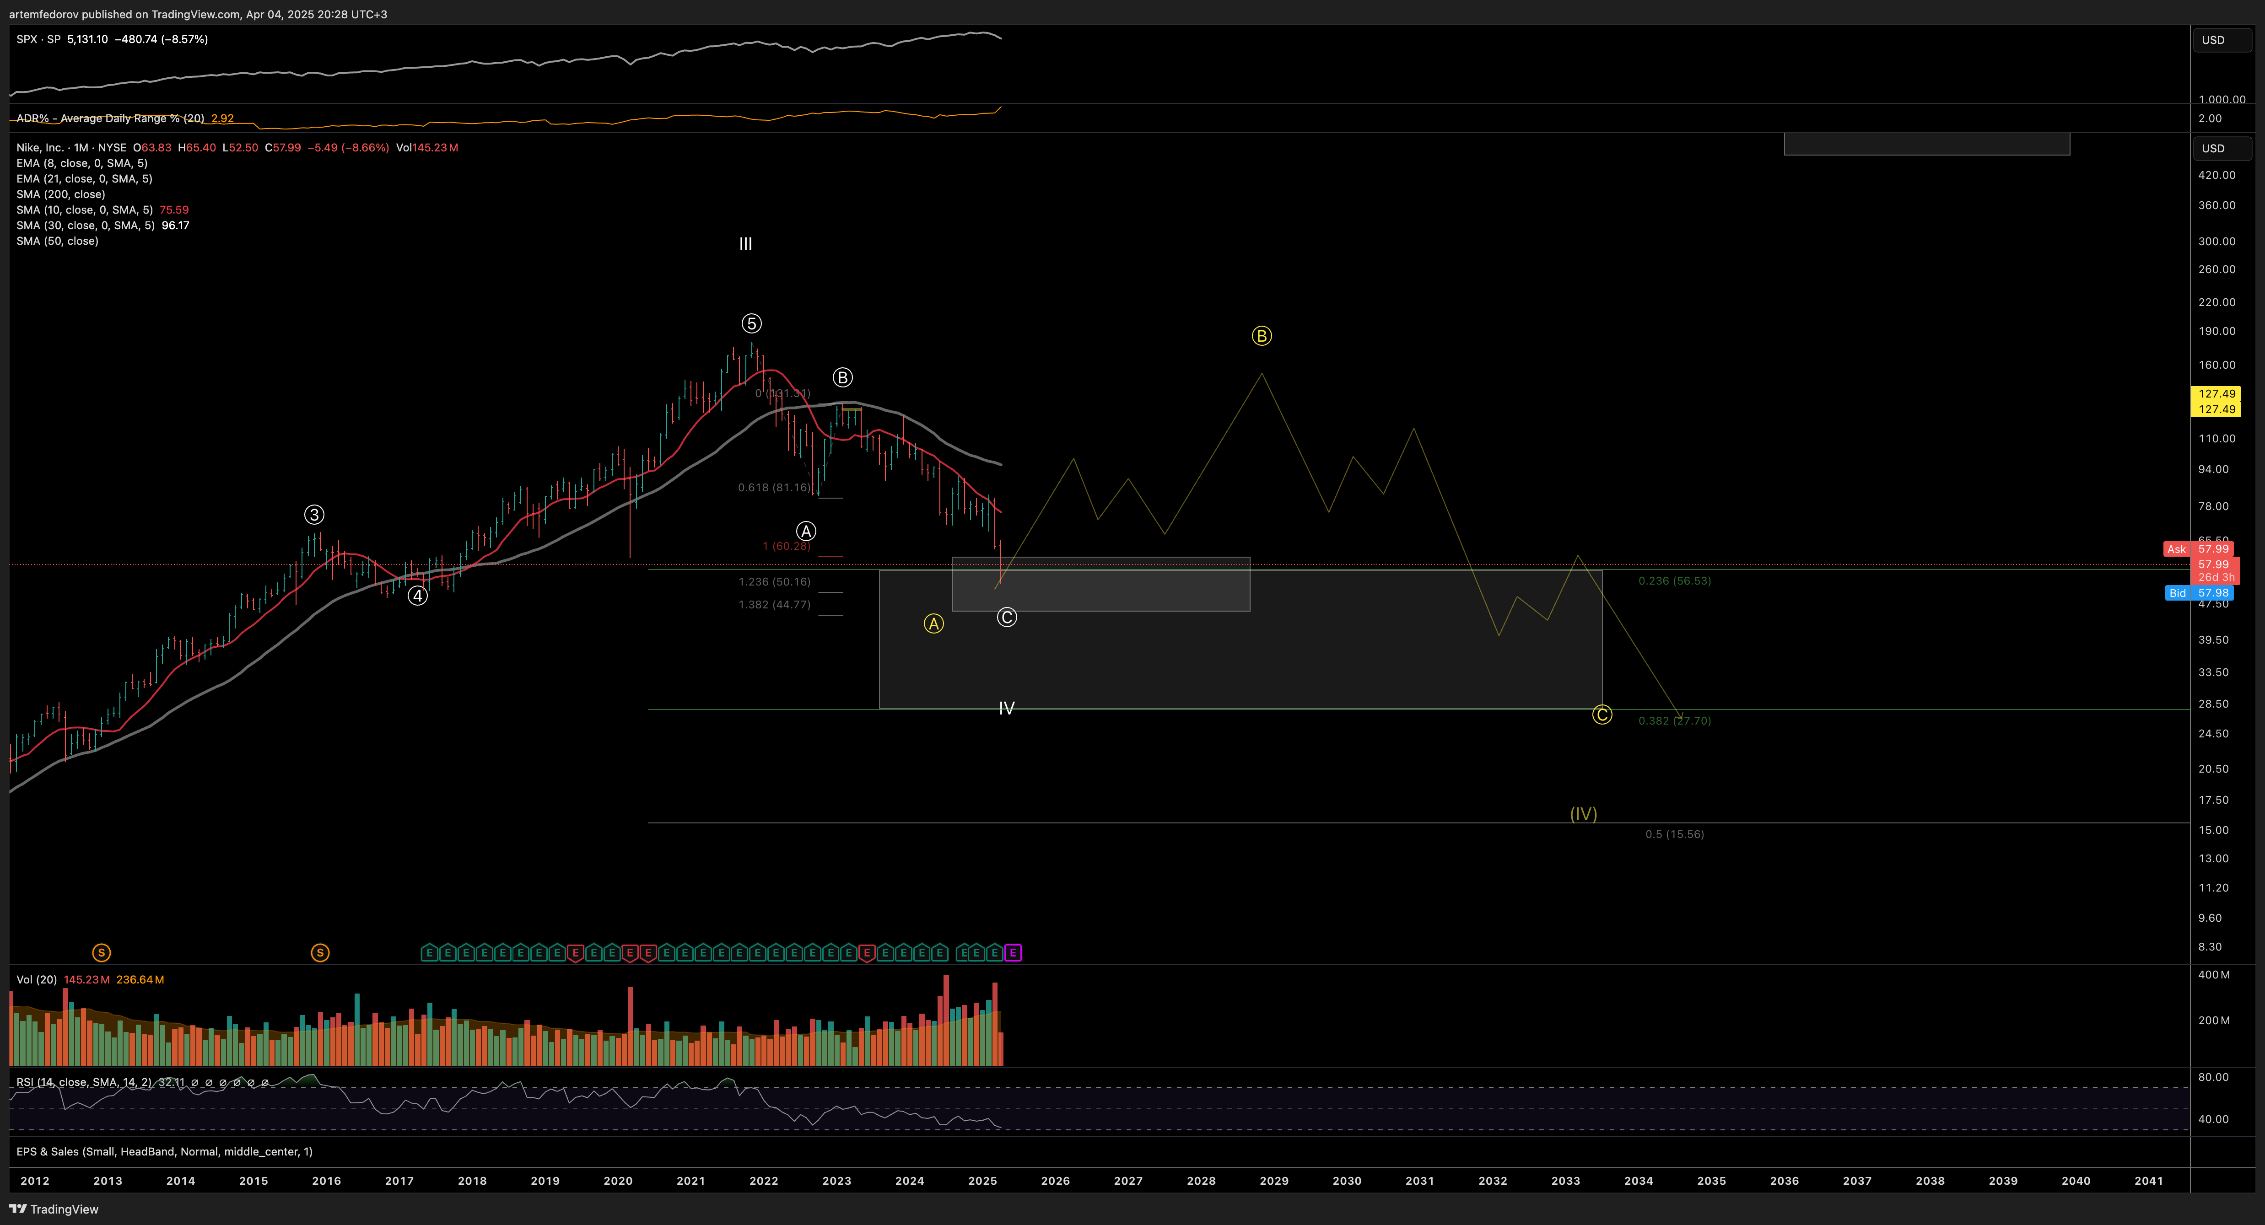Image resolution: width=2265 pixels, height=1225 pixels.
Task: Select the yellow (IV) wave label
Action: (x=1584, y=814)
